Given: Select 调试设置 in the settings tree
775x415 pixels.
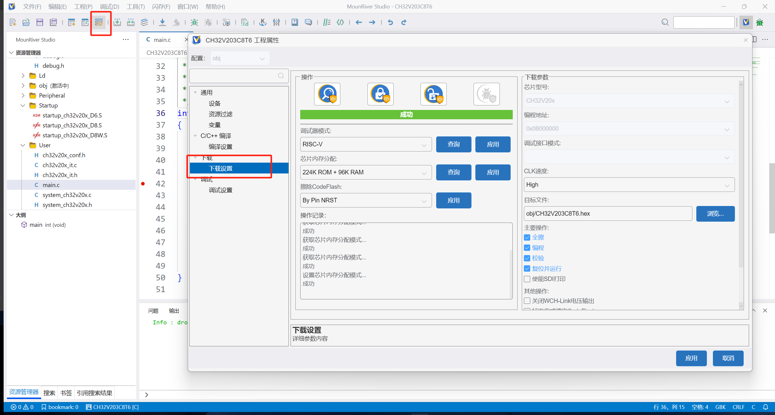Looking at the screenshot, I should (220, 190).
